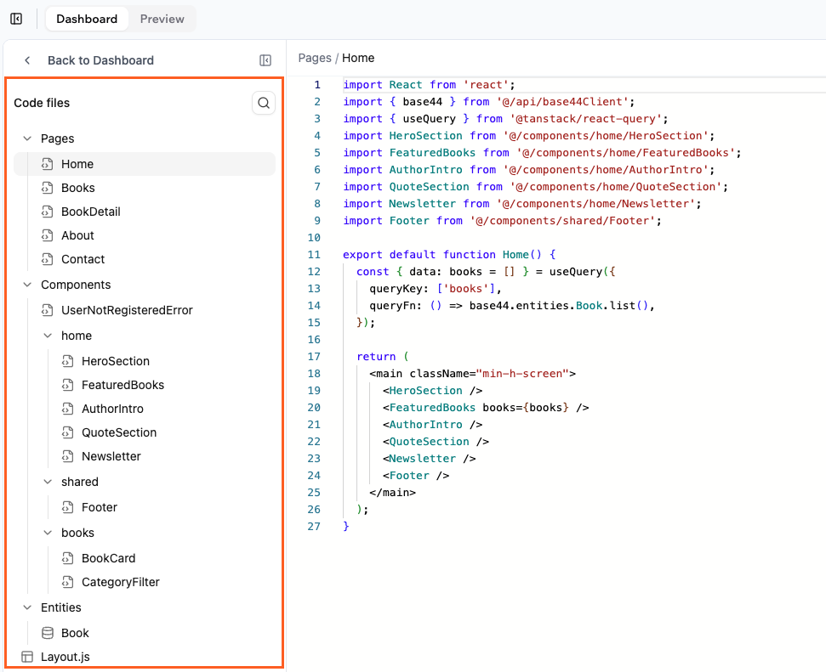Click the search icon in Code files panel
This screenshot has width=826, height=672.
tap(264, 102)
